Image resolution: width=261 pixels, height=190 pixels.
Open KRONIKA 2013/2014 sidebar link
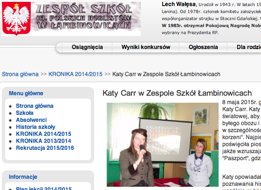point(44,141)
